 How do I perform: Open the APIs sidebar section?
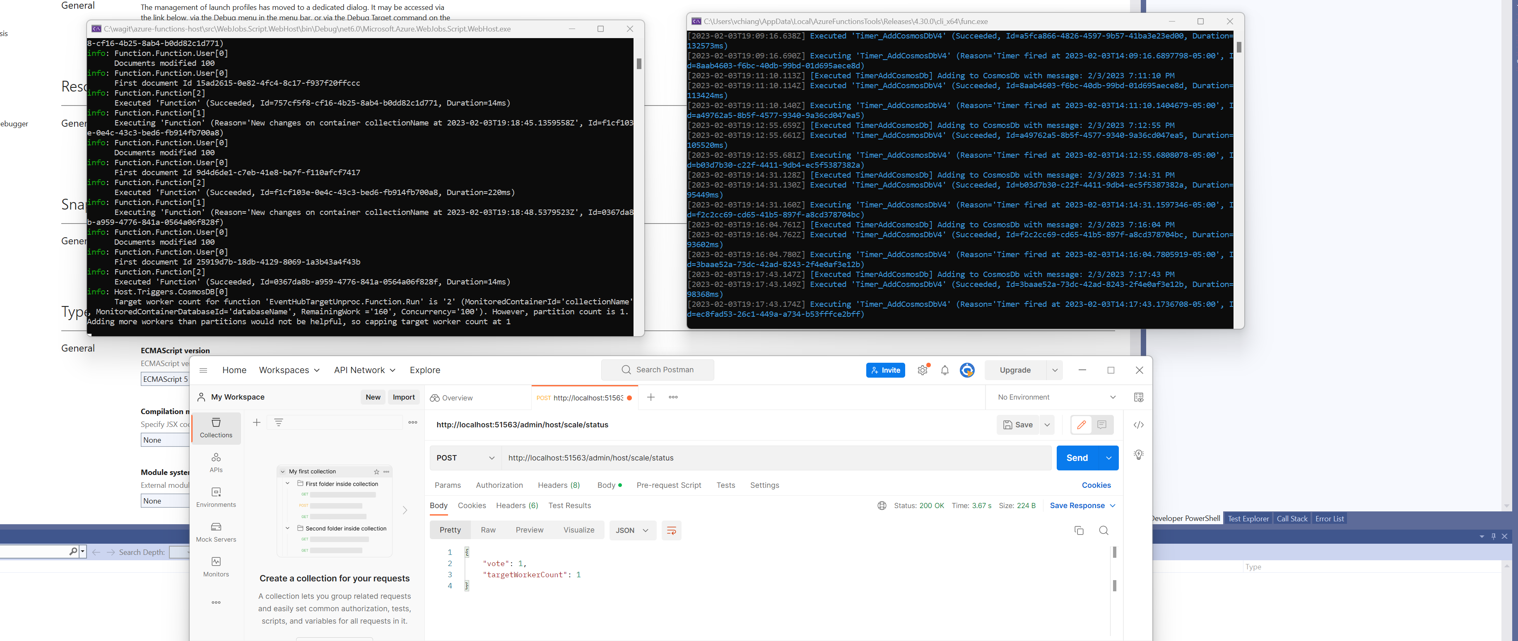(x=216, y=462)
